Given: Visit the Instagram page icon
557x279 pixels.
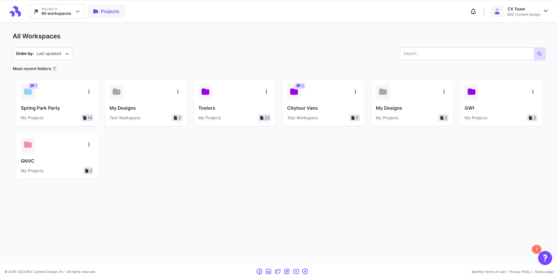Looking at the screenshot, I should point(287,271).
